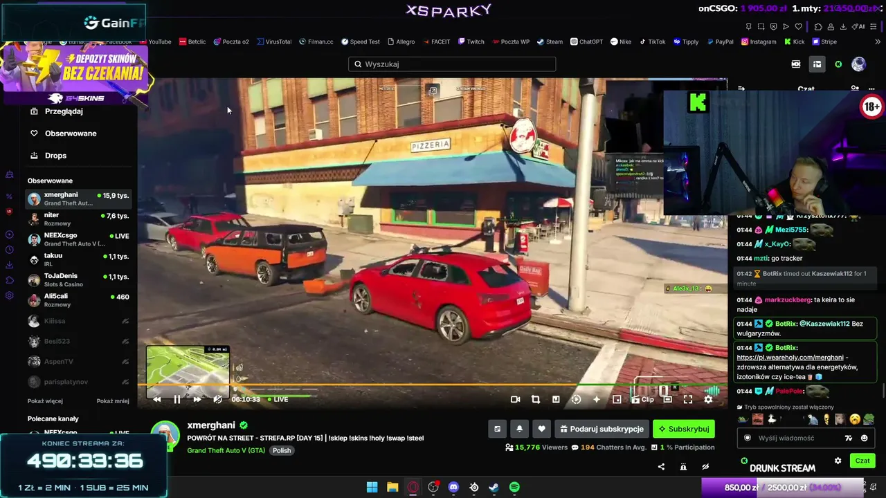Open the highlighted inbox icon in top bar

coord(817,64)
